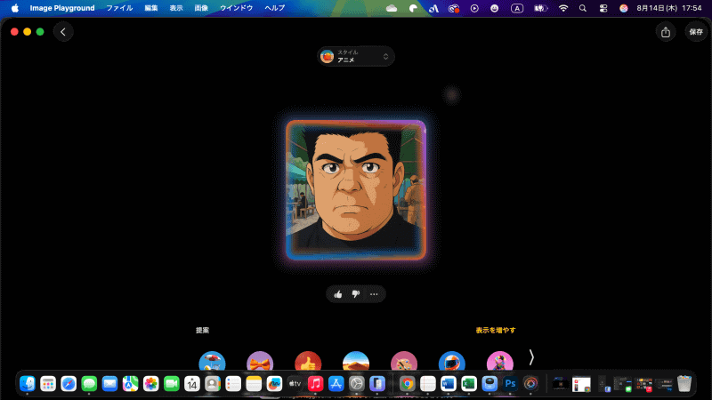The height and width of the screenshot is (400, 712).
Task: Open the ヘルプ menu
Action: pos(275,8)
